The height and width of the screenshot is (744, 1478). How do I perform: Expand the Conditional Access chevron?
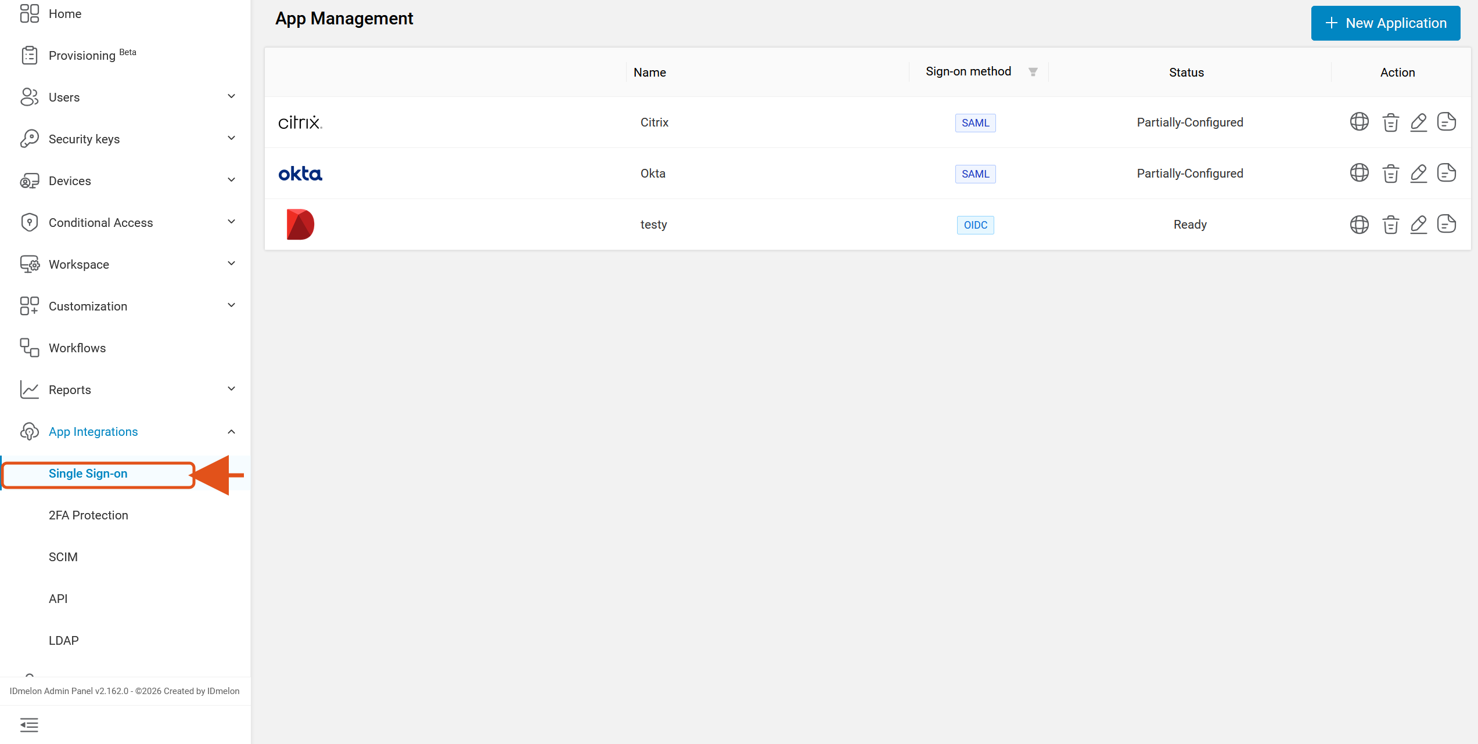pyautogui.click(x=231, y=222)
